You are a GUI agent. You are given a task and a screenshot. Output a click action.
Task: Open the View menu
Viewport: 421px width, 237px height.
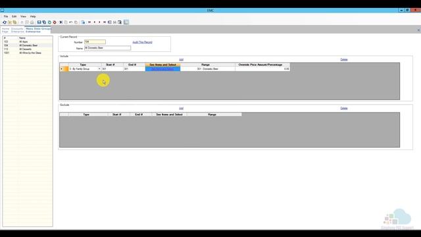click(24, 16)
